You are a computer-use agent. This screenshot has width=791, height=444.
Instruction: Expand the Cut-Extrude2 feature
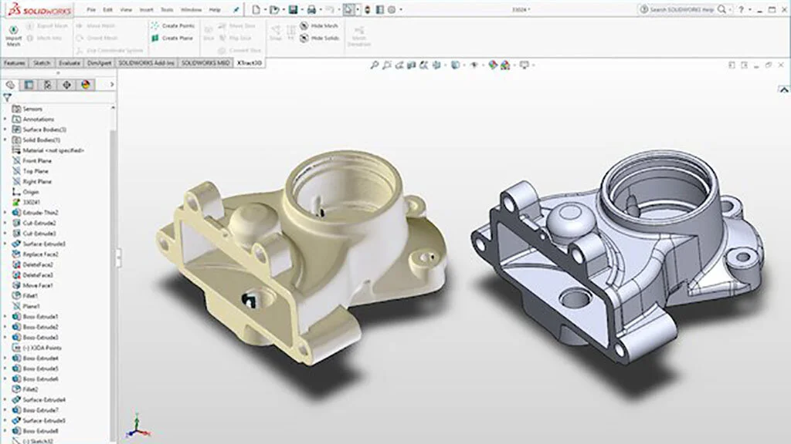(x=5, y=223)
